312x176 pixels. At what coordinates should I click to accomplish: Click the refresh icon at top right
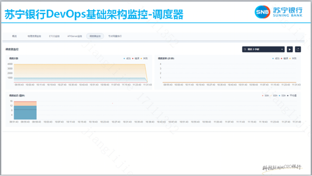[298, 49]
